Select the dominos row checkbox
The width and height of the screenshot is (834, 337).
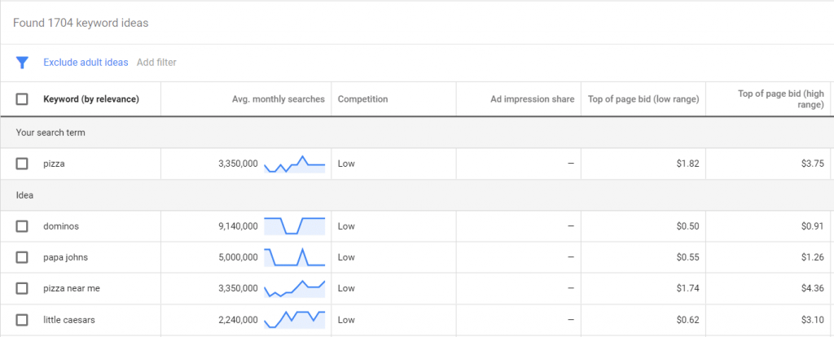(22, 226)
